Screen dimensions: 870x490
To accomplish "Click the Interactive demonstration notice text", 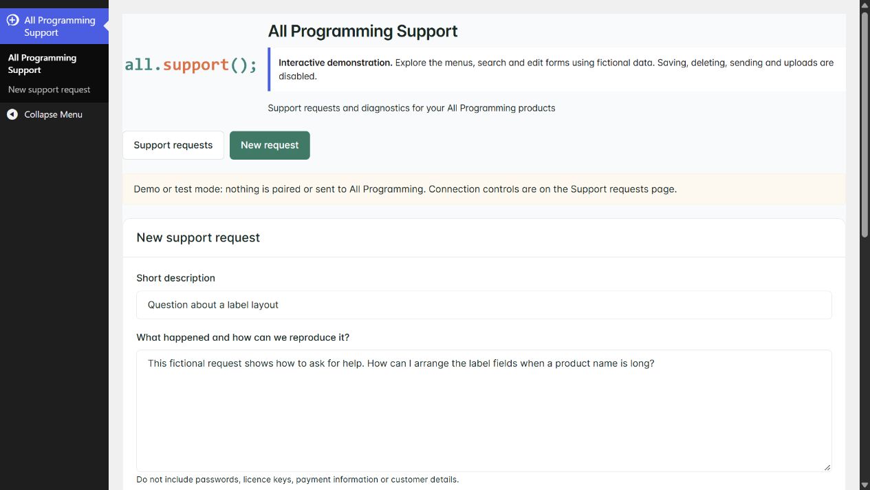I will coord(556,70).
